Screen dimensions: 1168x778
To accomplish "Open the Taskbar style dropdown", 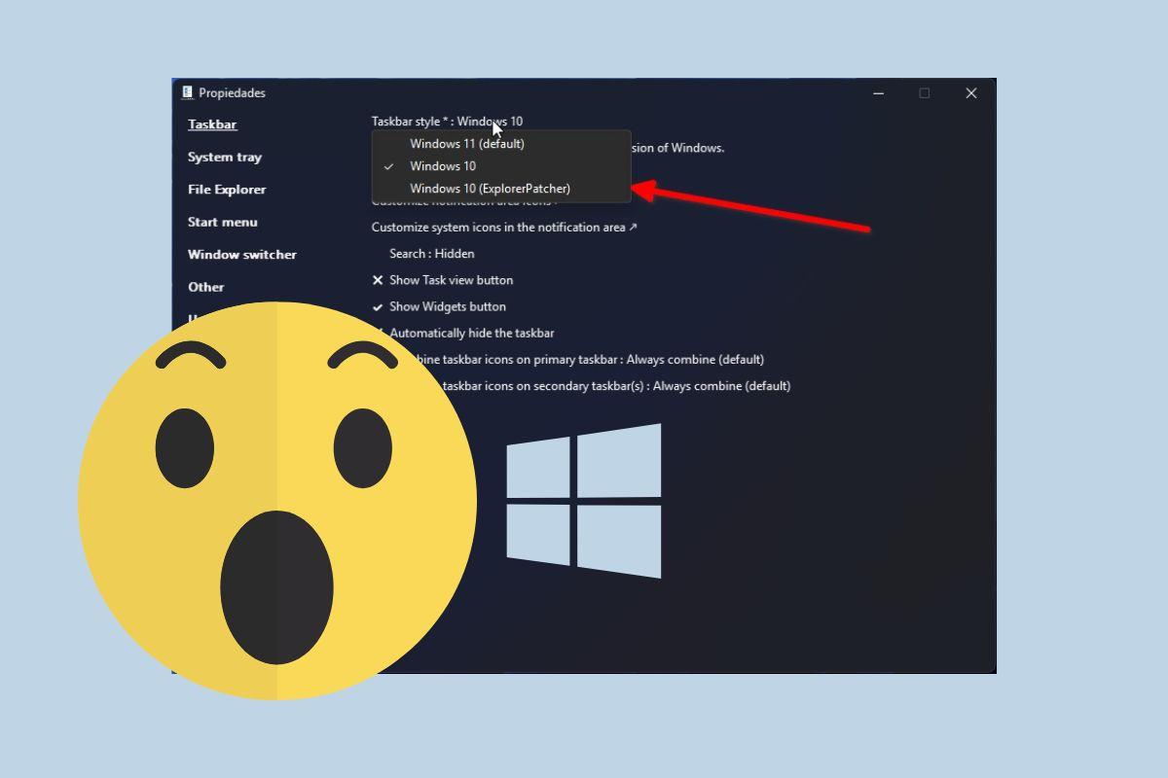I will click(449, 121).
